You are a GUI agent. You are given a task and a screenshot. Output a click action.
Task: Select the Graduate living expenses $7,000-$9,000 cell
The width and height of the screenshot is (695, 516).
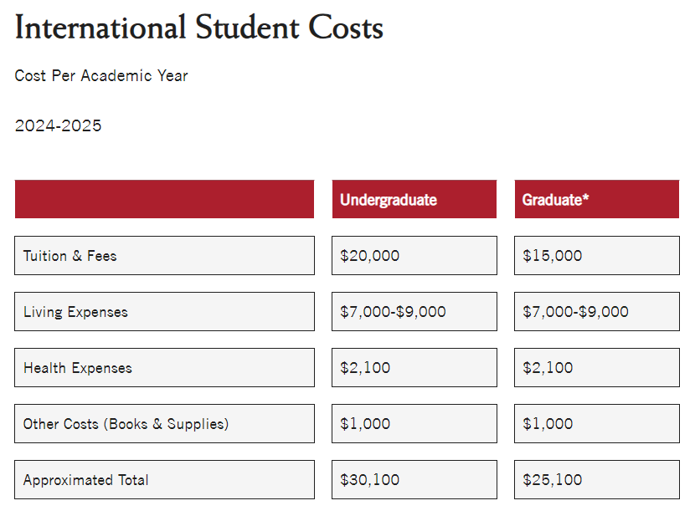click(575, 312)
